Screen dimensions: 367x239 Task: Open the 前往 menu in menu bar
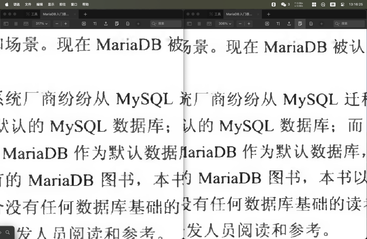click(x=62, y=4)
